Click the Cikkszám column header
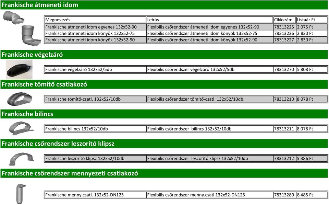 coord(284,20)
